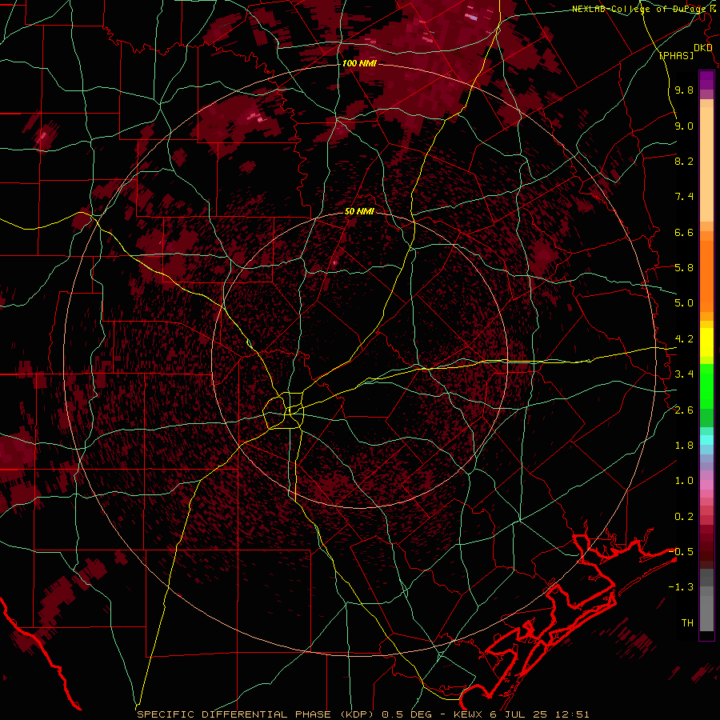Click the -0.5 legend scale value

point(681,552)
